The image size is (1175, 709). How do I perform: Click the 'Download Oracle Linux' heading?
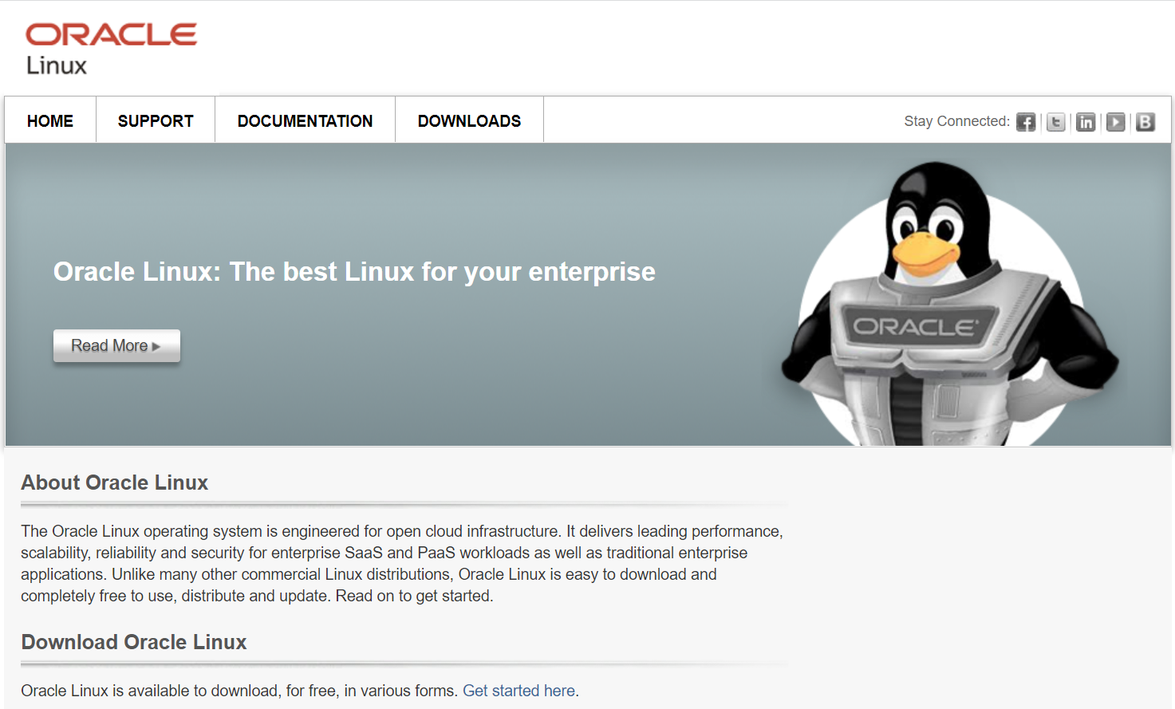click(x=133, y=642)
